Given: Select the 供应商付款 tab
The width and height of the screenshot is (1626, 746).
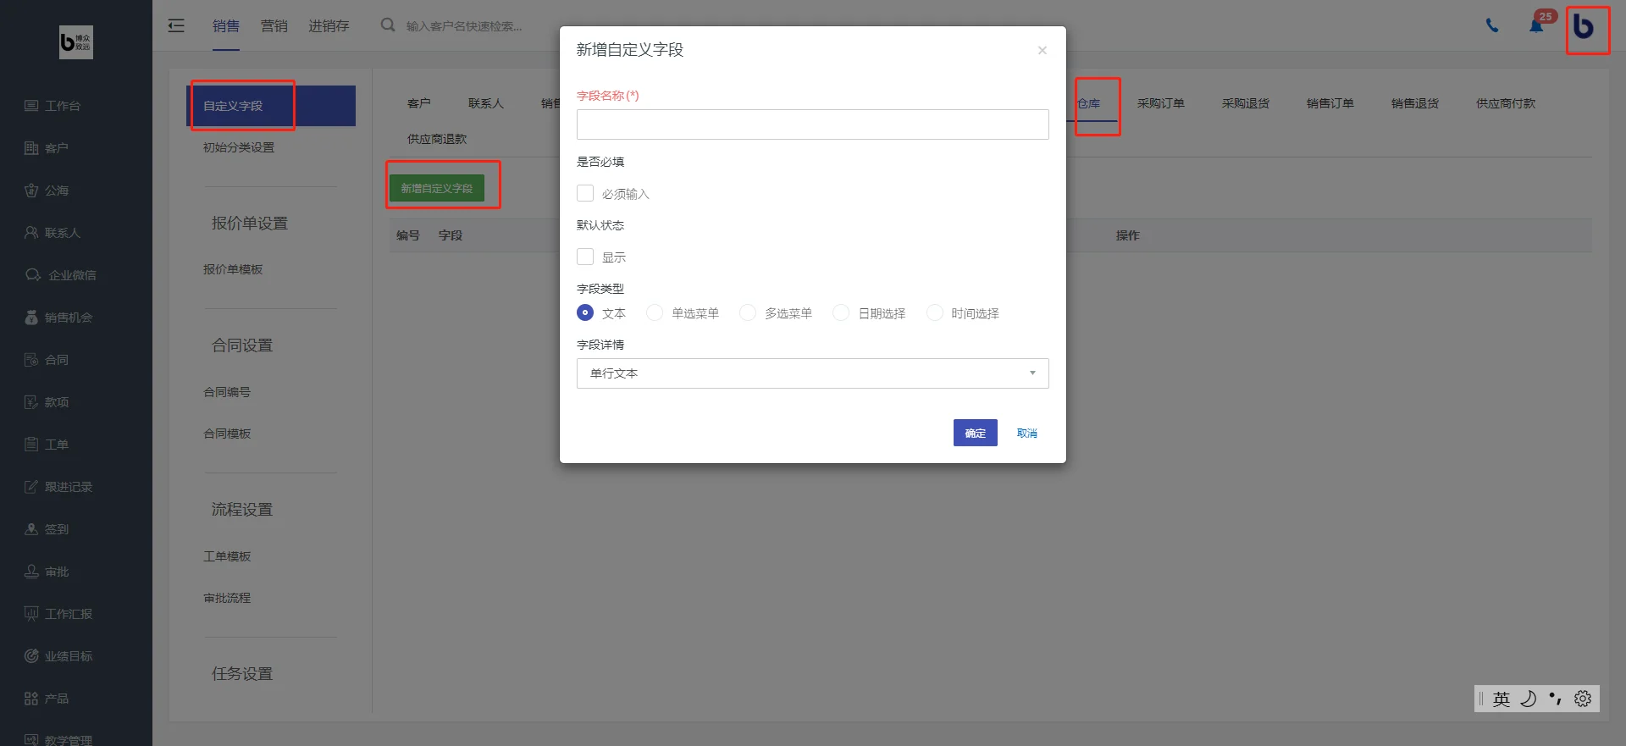Looking at the screenshot, I should point(1506,103).
